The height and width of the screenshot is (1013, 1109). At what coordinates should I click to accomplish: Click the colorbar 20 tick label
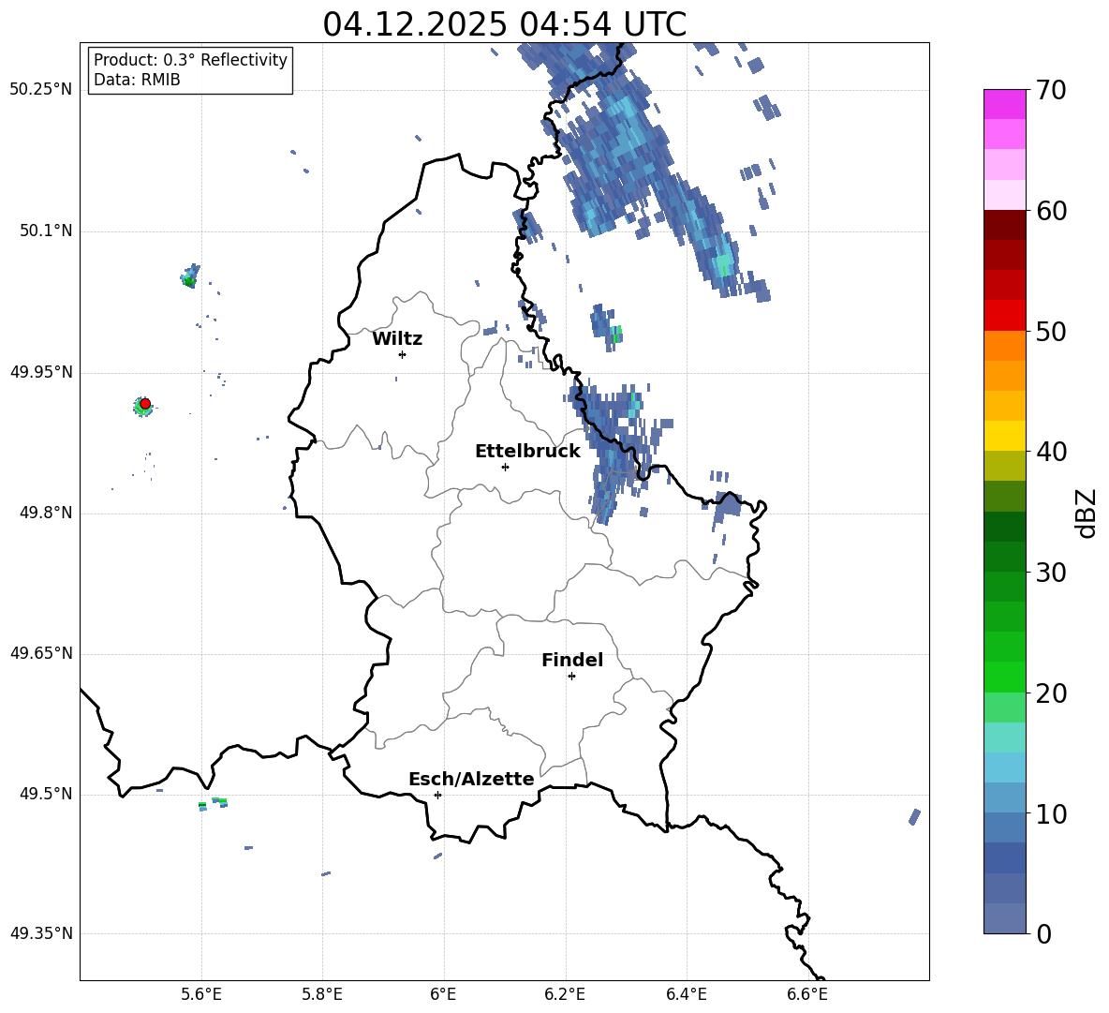pos(1052,693)
